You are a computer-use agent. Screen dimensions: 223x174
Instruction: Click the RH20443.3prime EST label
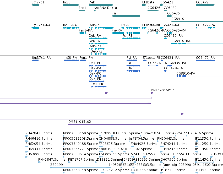tap(171, 139)
